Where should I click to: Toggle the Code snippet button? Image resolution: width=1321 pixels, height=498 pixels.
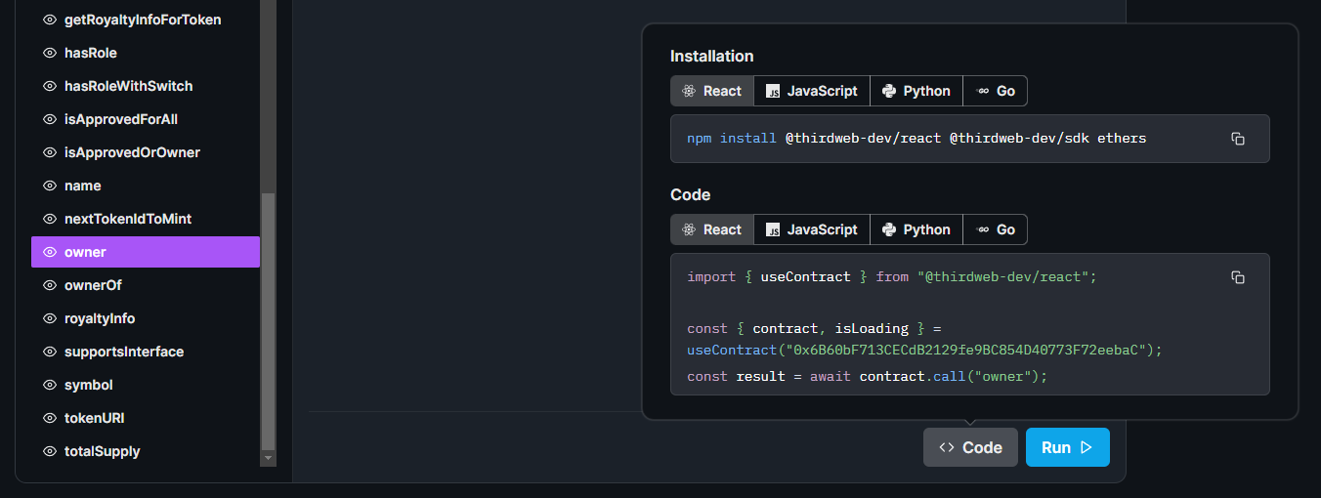click(x=970, y=447)
